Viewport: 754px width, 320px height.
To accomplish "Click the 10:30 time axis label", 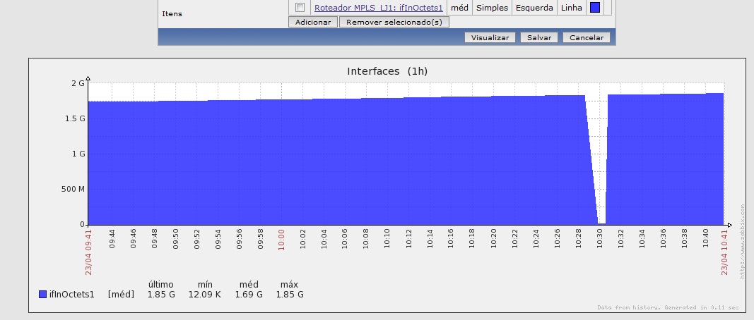I will [599, 238].
